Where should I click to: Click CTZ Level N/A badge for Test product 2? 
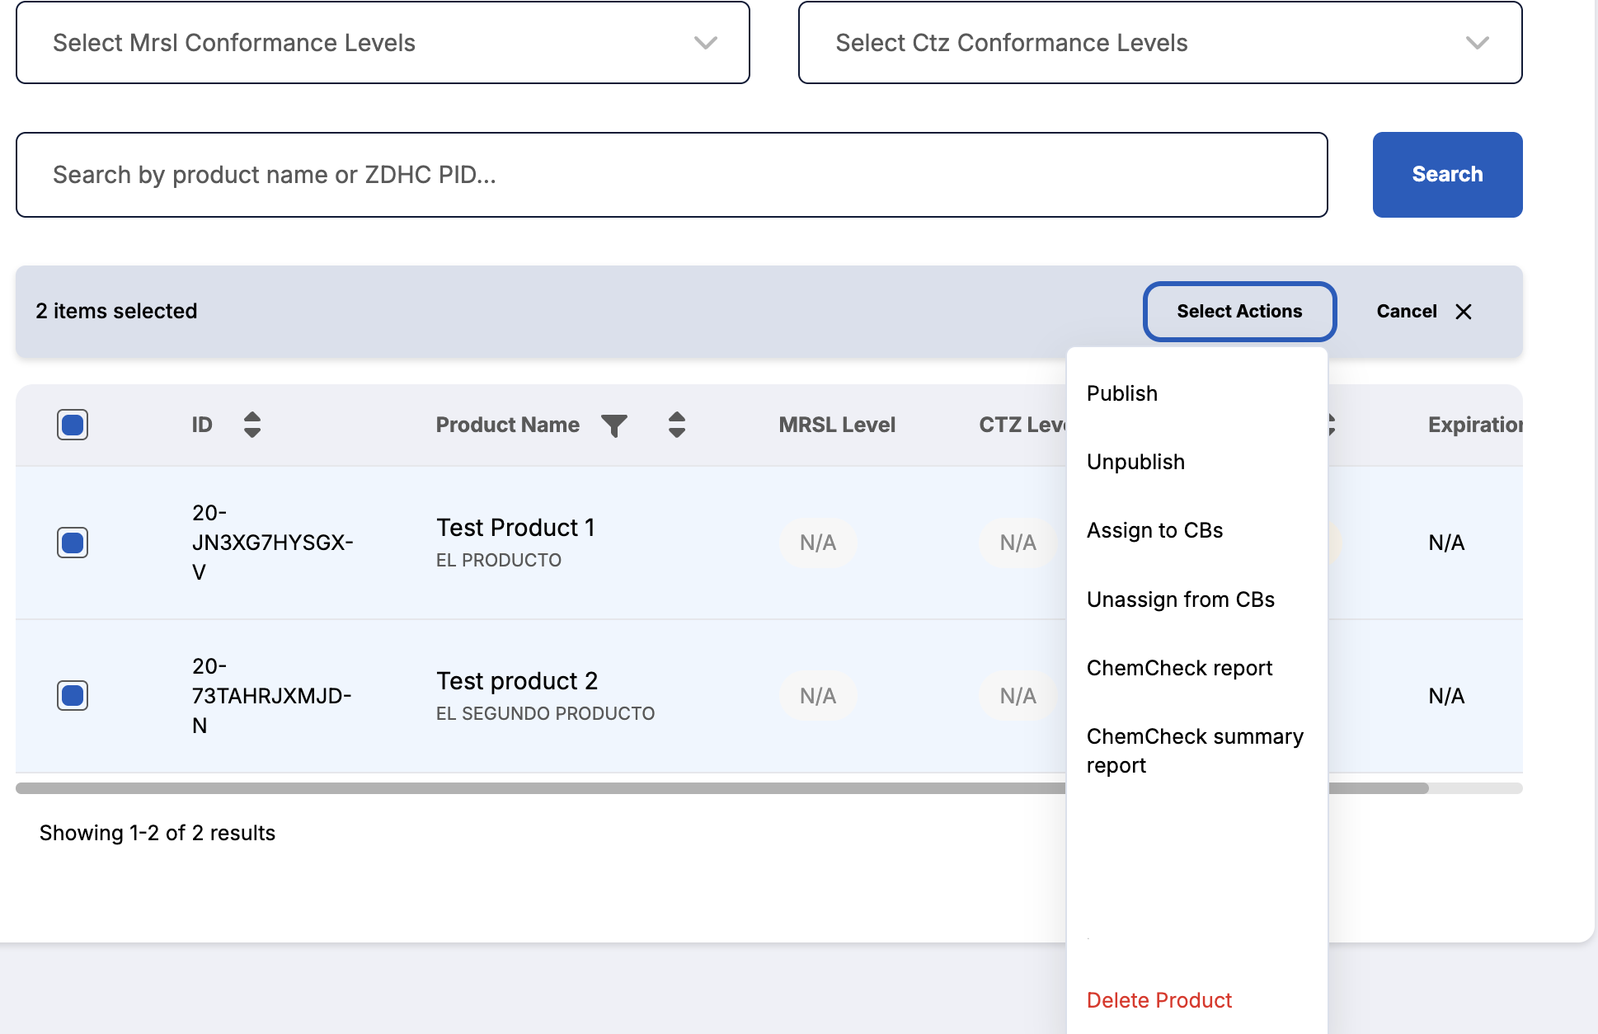(x=1018, y=696)
